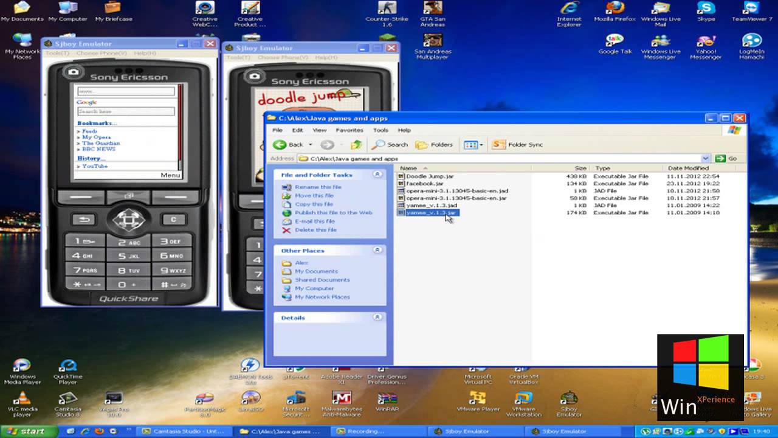Click the phone's navigation pad center on left emulator
The height and width of the screenshot is (438, 778).
128,219
